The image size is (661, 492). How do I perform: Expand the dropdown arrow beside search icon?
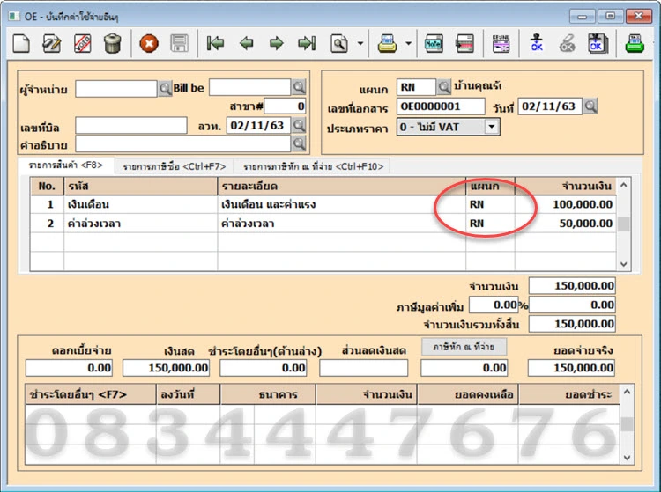click(360, 43)
